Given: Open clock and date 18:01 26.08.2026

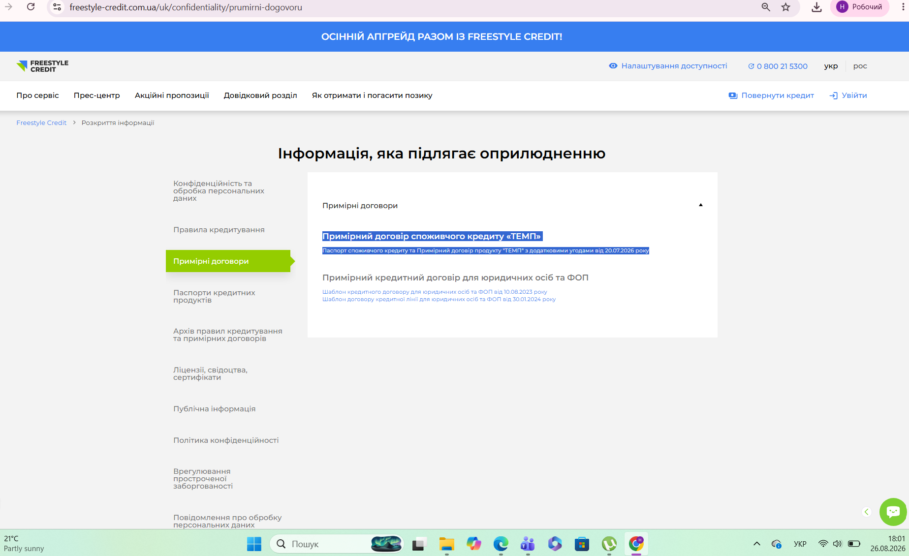Looking at the screenshot, I should [x=887, y=544].
